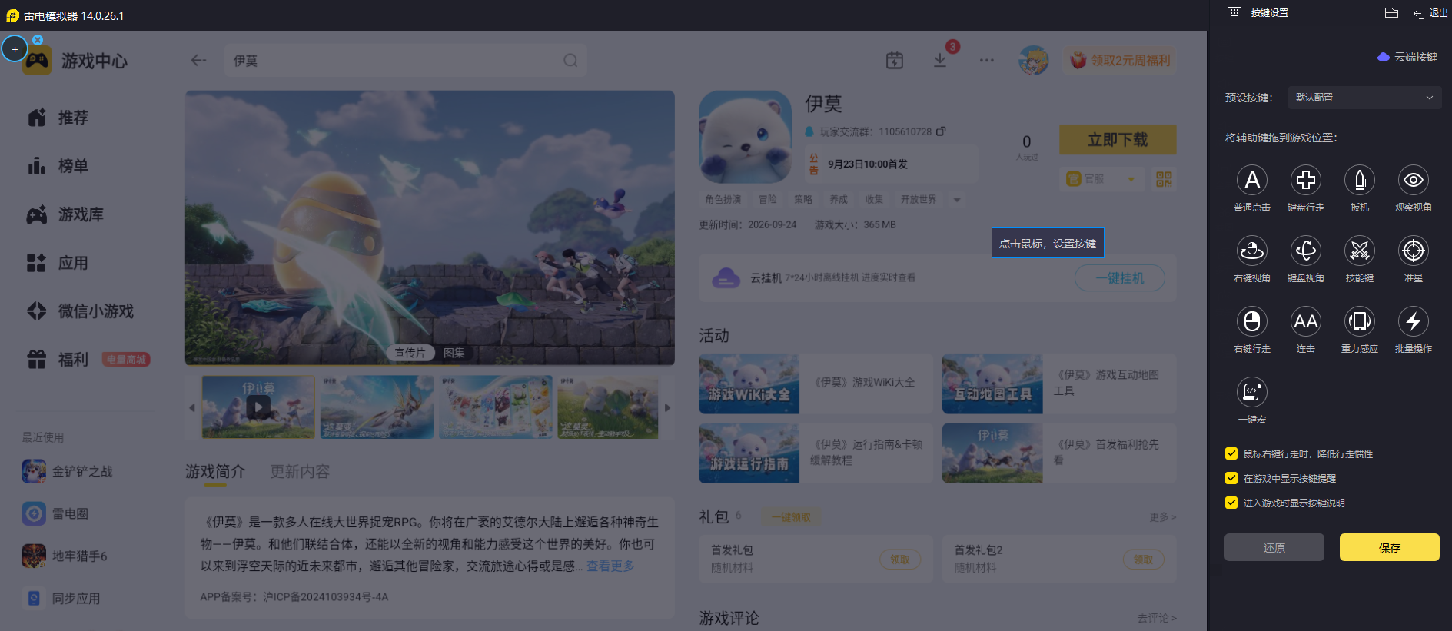This screenshot has height=631, width=1452.
Task: Open 云端按键 cloud key configs
Action: point(1407,57)
